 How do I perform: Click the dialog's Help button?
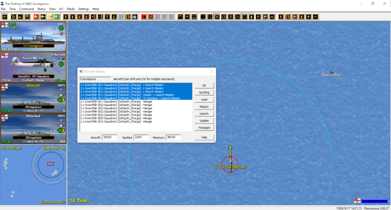(x=204, y=137)
